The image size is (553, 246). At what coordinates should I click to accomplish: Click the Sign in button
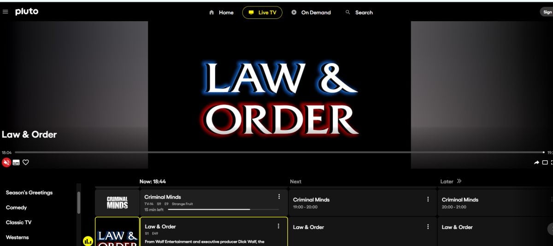click(547, 12)
